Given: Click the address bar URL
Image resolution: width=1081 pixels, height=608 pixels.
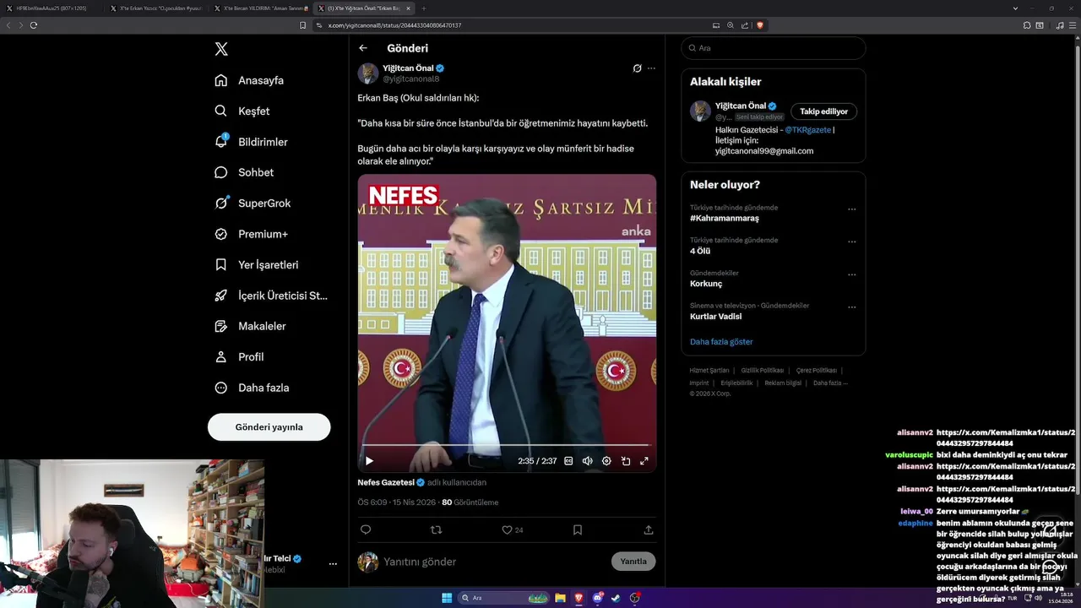Looking at the screenshot, I should click(x=394, y=25).
